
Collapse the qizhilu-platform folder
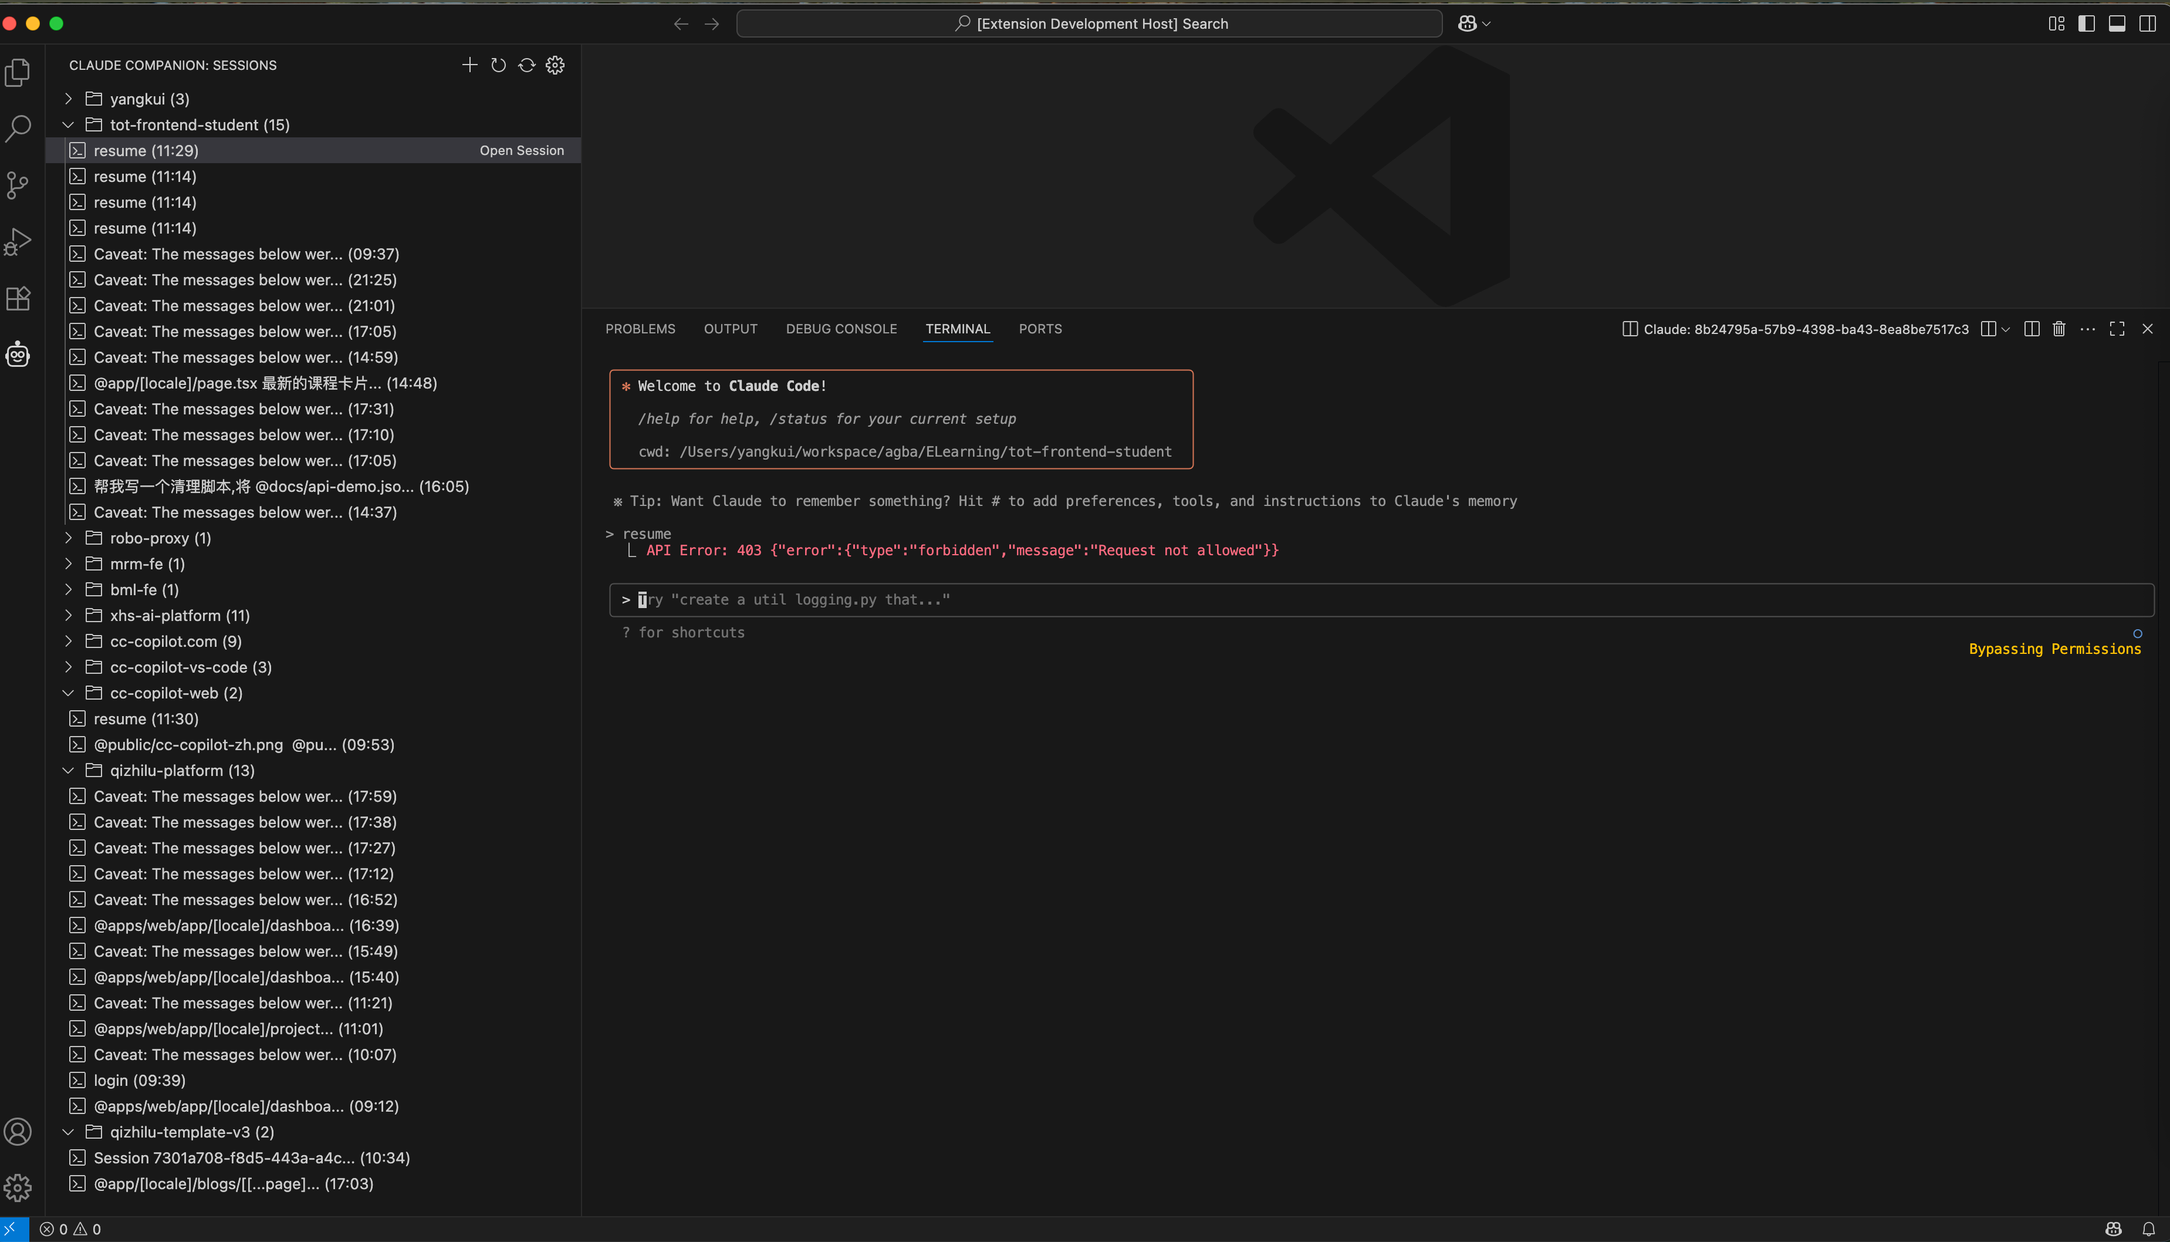coord(69,770)
